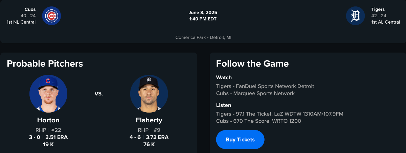Open the Flaherty player name link
Viewport: 406px width, 153px height.
click(149, 120)
